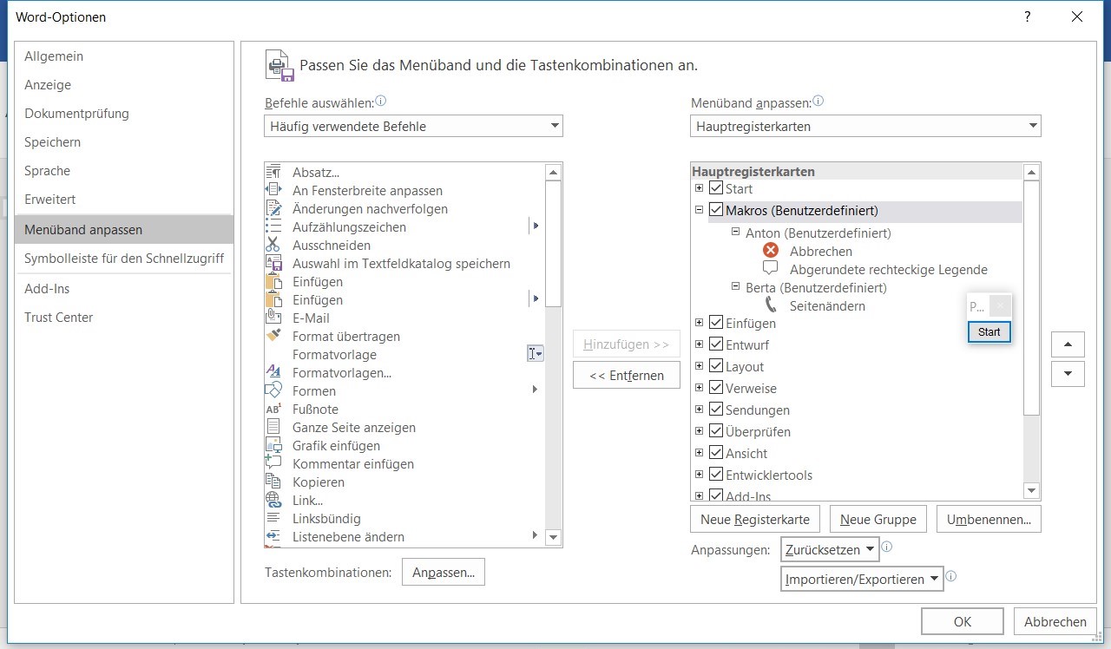Click the command list vertical scrollbar thumb
The height and width of the screenshot is (649, 1111).
click(554, 243)
